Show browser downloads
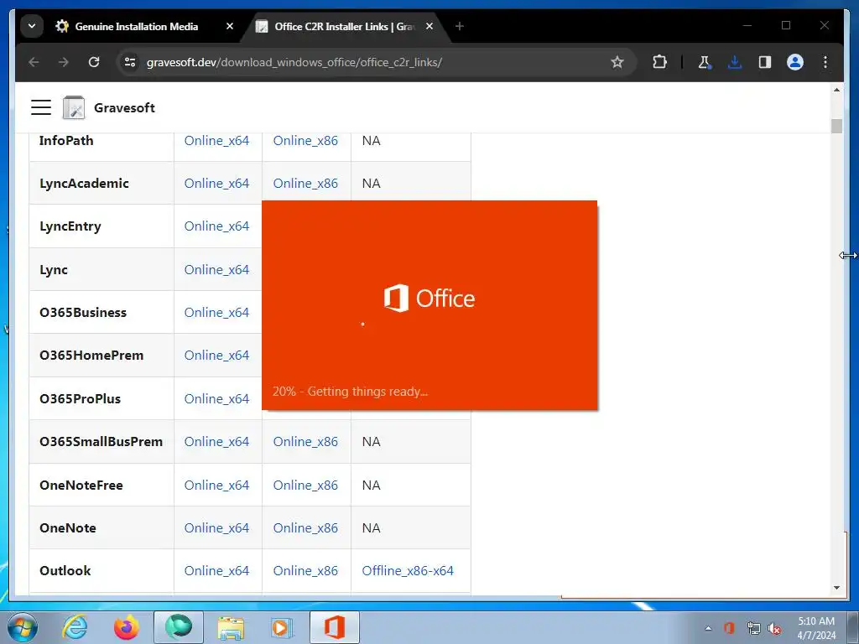The height and width of the screenshot is (644, 859). click(x=735, y=62)
